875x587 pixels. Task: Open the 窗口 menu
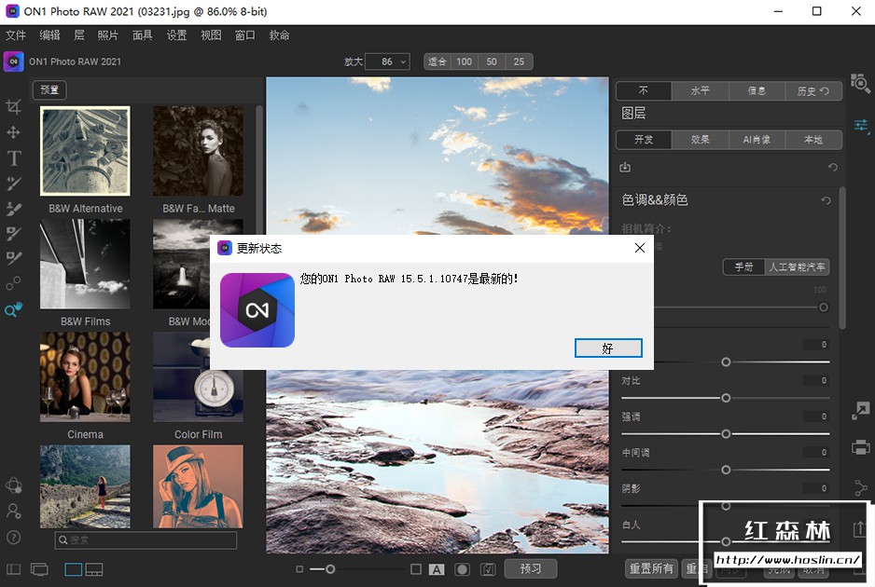point(245,35)
